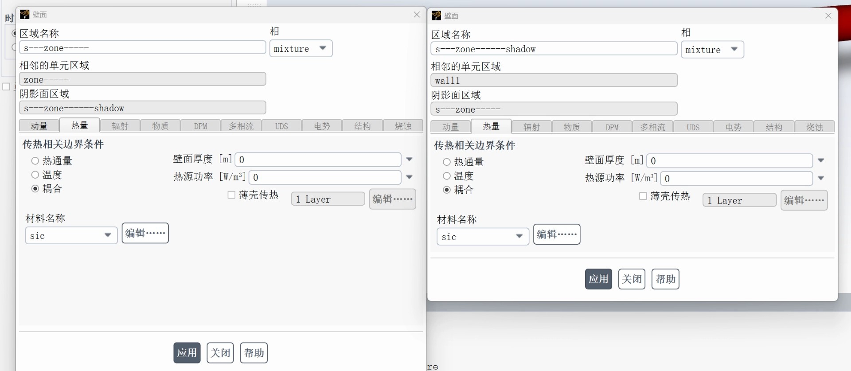
Task: Open the 相 mixture dropdown in right dialog
Action: pos(712,50)
